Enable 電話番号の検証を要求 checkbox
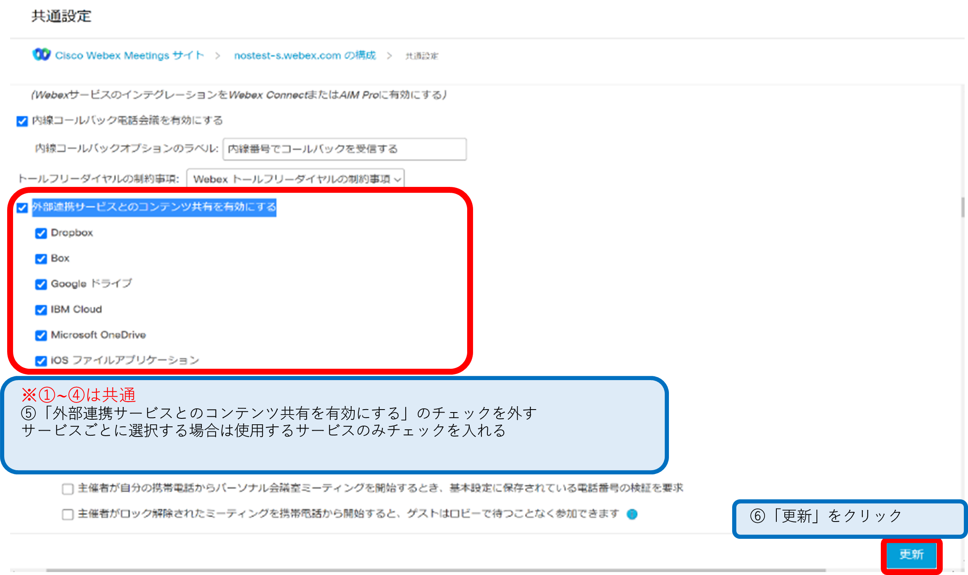968x575 pixels. click(68, 489)
